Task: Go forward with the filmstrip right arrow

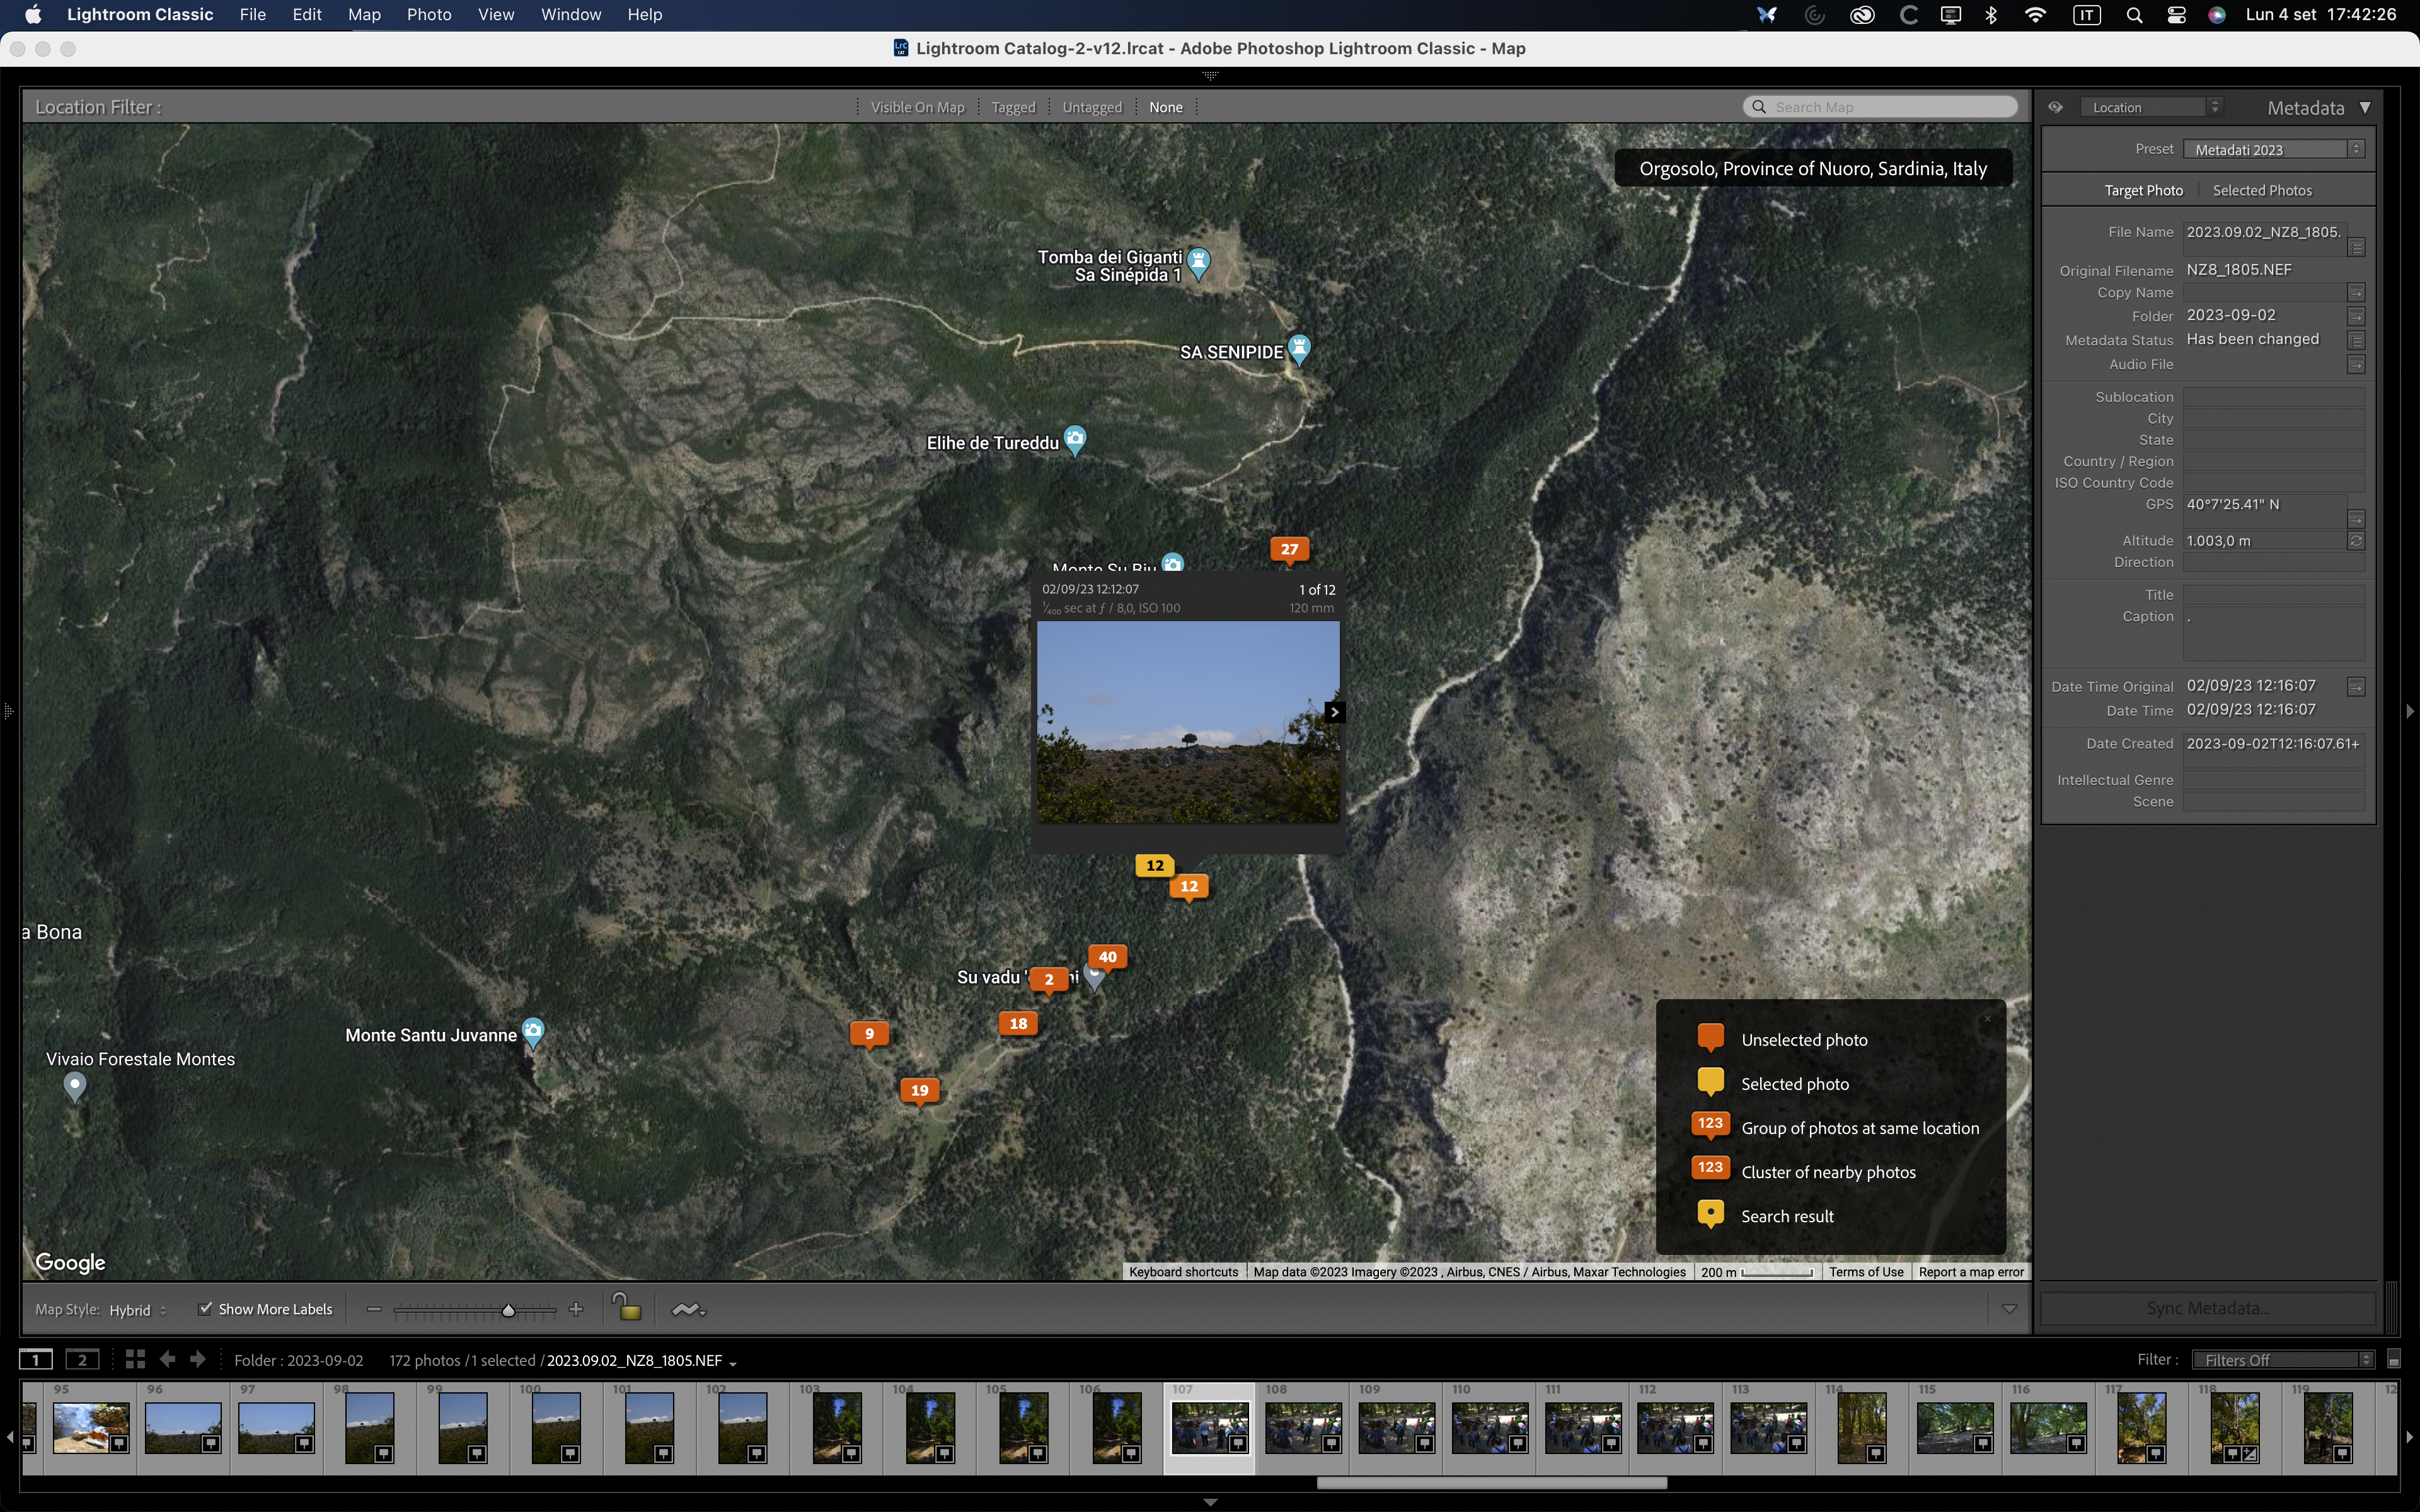Action: tap(198, 1359)
